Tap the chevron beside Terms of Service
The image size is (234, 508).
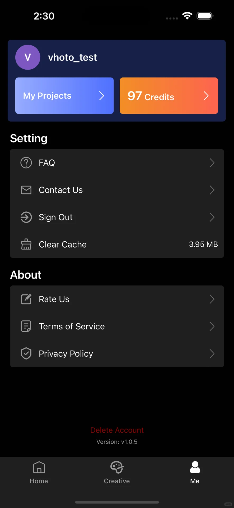[212, 326]
